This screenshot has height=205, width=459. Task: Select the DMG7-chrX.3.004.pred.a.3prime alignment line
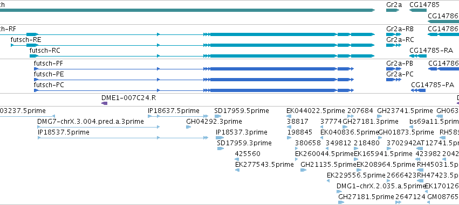coord(99,127)
